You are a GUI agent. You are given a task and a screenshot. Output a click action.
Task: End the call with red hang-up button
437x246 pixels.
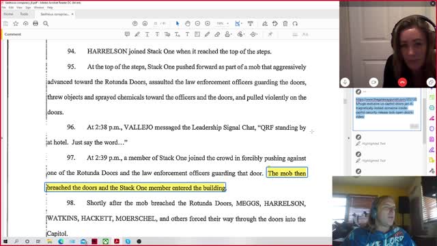click(x=402, y=82)
